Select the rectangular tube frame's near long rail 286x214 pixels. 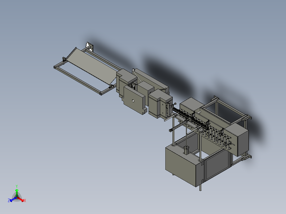click(77, 80)
